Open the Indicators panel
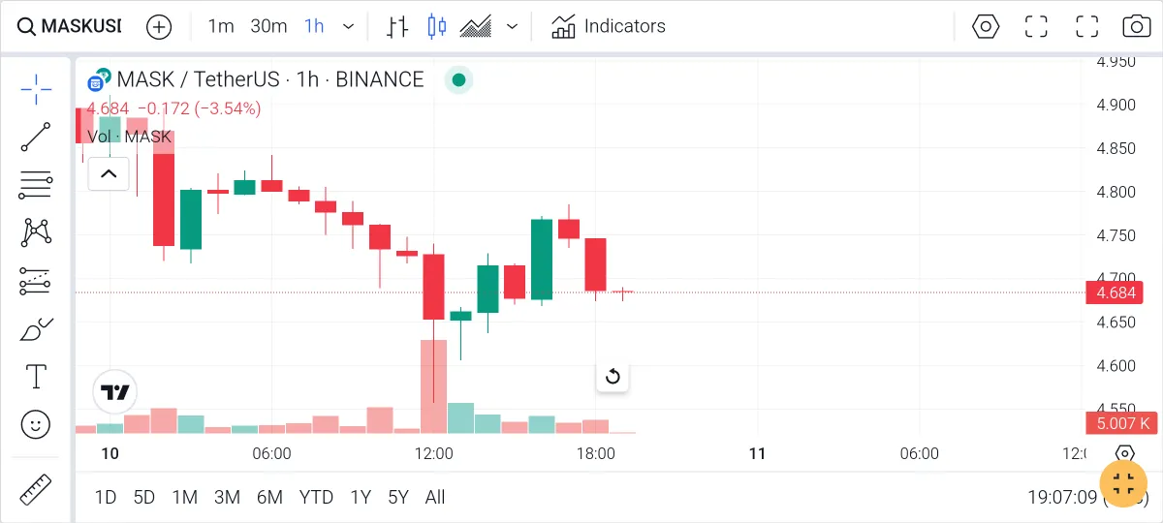The height and width of the screenshot is (523, 1163). pyautogui.click(x=609, y=26)
